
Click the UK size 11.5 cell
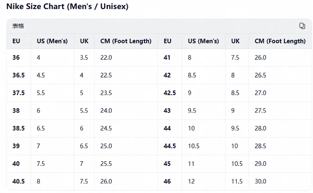point(237,181)
